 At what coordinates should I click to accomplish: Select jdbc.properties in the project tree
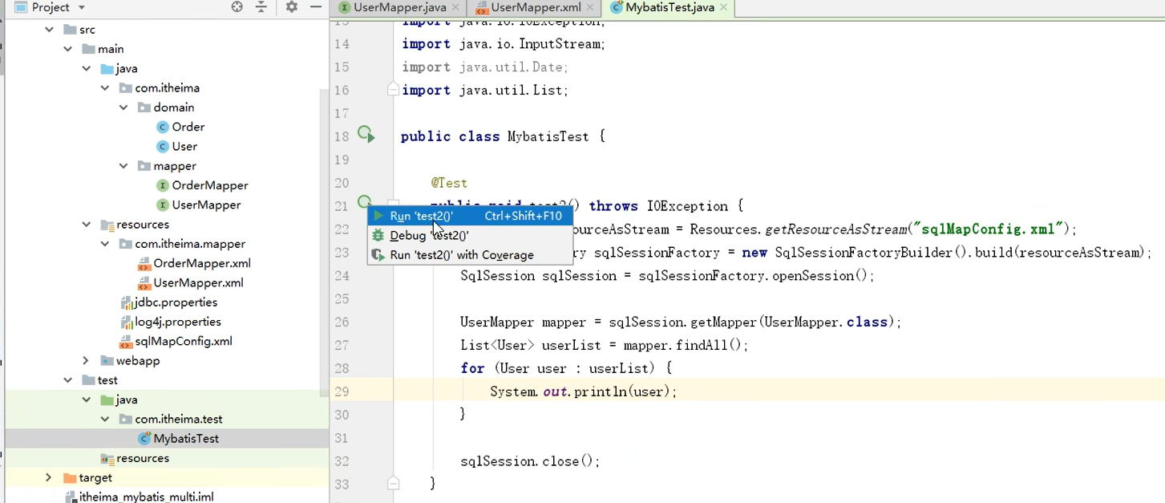click(x=177, y=302)
